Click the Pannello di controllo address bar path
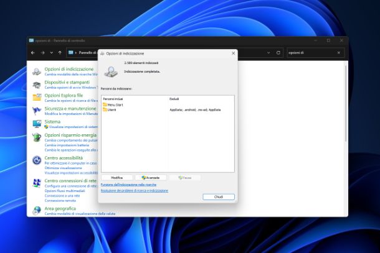380x253 pixels. tap(87, 52)
